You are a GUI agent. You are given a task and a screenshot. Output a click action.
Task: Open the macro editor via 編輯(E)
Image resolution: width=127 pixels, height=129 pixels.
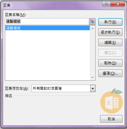[110, 43]
